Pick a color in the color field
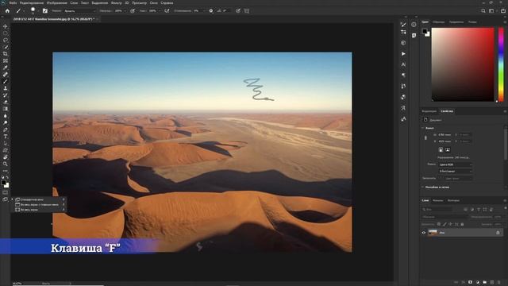Screen dimensions: 508x286 [x=463, y=64]
